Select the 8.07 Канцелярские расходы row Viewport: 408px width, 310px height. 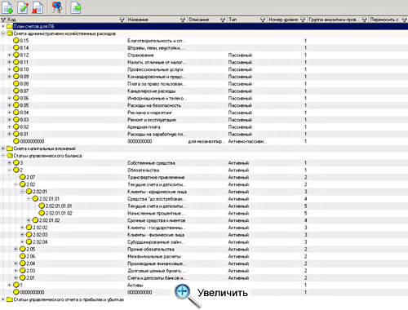[x=204, y=91]
